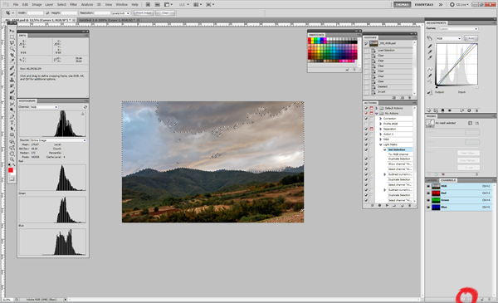The image size is (498, 303).
Task: Select the History Brush tool
Action: click(12, 86)
